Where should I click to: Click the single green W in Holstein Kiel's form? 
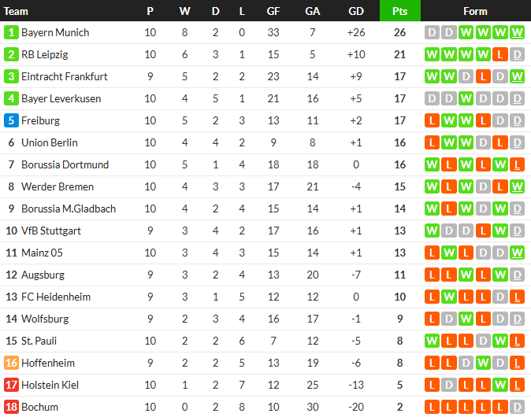pos(499,386)
